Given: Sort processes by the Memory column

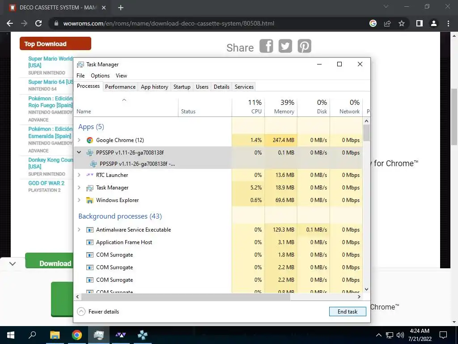Looking at the screenshot, I should pos(281,107).
